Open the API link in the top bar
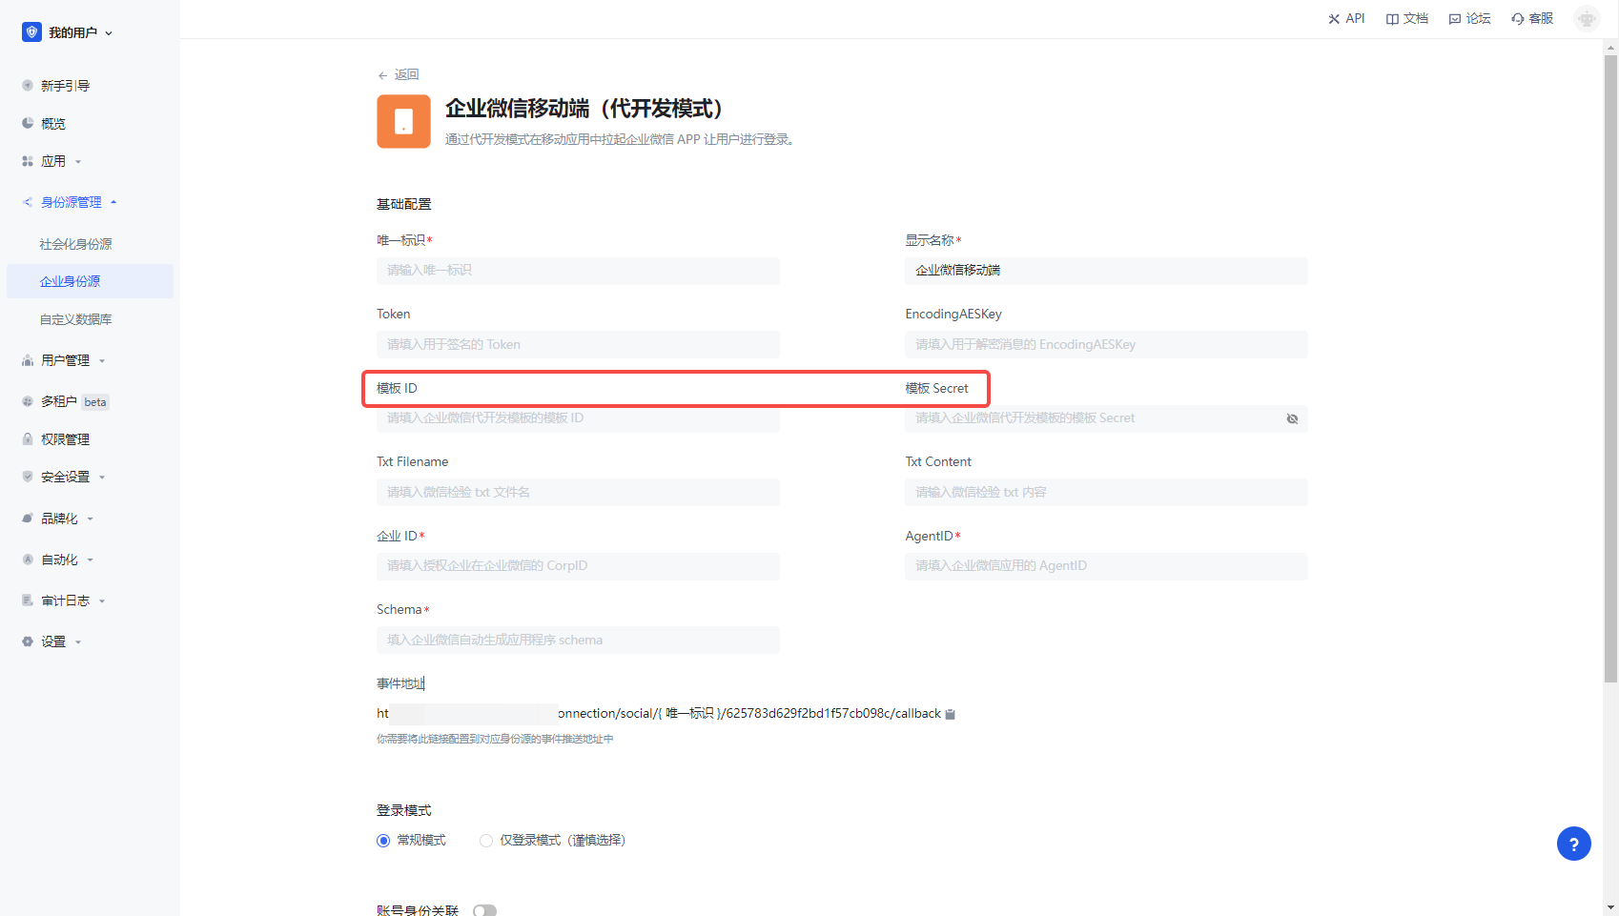Screen dimensions: 1619x916 pyautogui.click(x=1345, y=18)
